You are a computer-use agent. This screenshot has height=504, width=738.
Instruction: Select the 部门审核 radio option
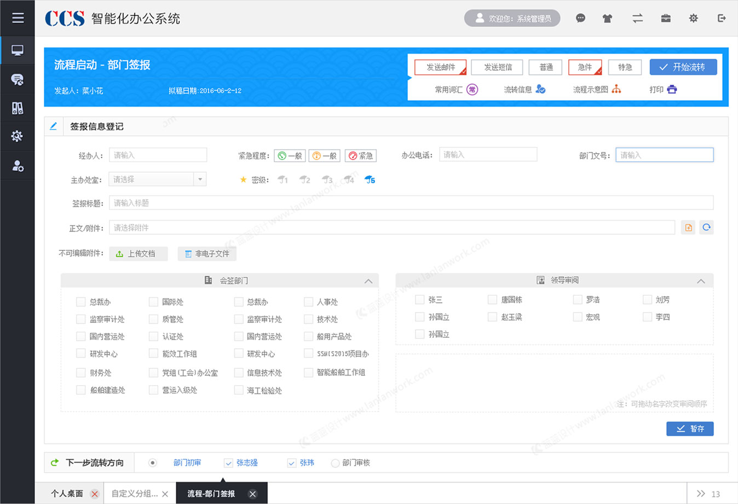(x=335, y=462)
